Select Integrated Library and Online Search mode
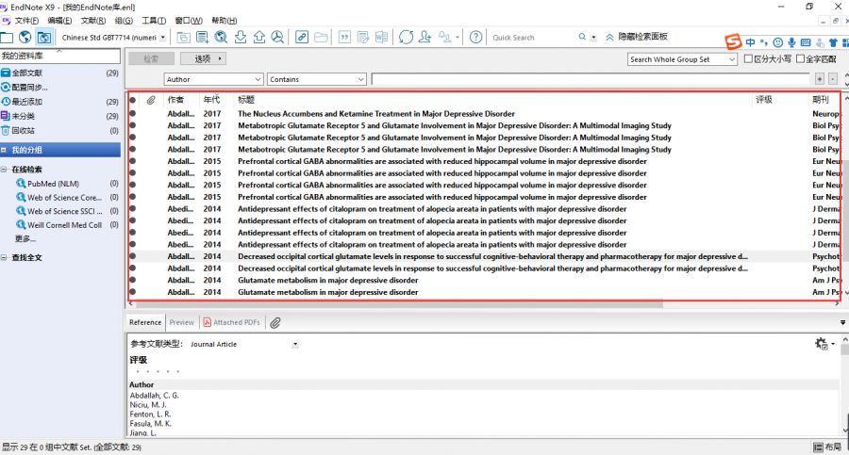The image size is (849, 455). (x=44, y=38)
